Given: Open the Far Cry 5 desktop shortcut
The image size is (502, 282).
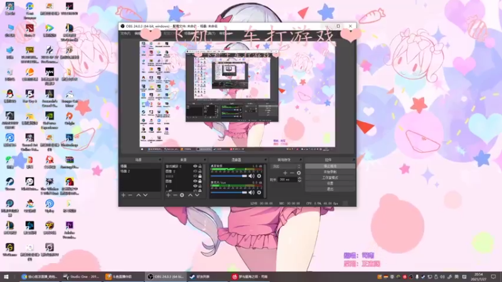Looking at the screenshot, I should (29, 97).
